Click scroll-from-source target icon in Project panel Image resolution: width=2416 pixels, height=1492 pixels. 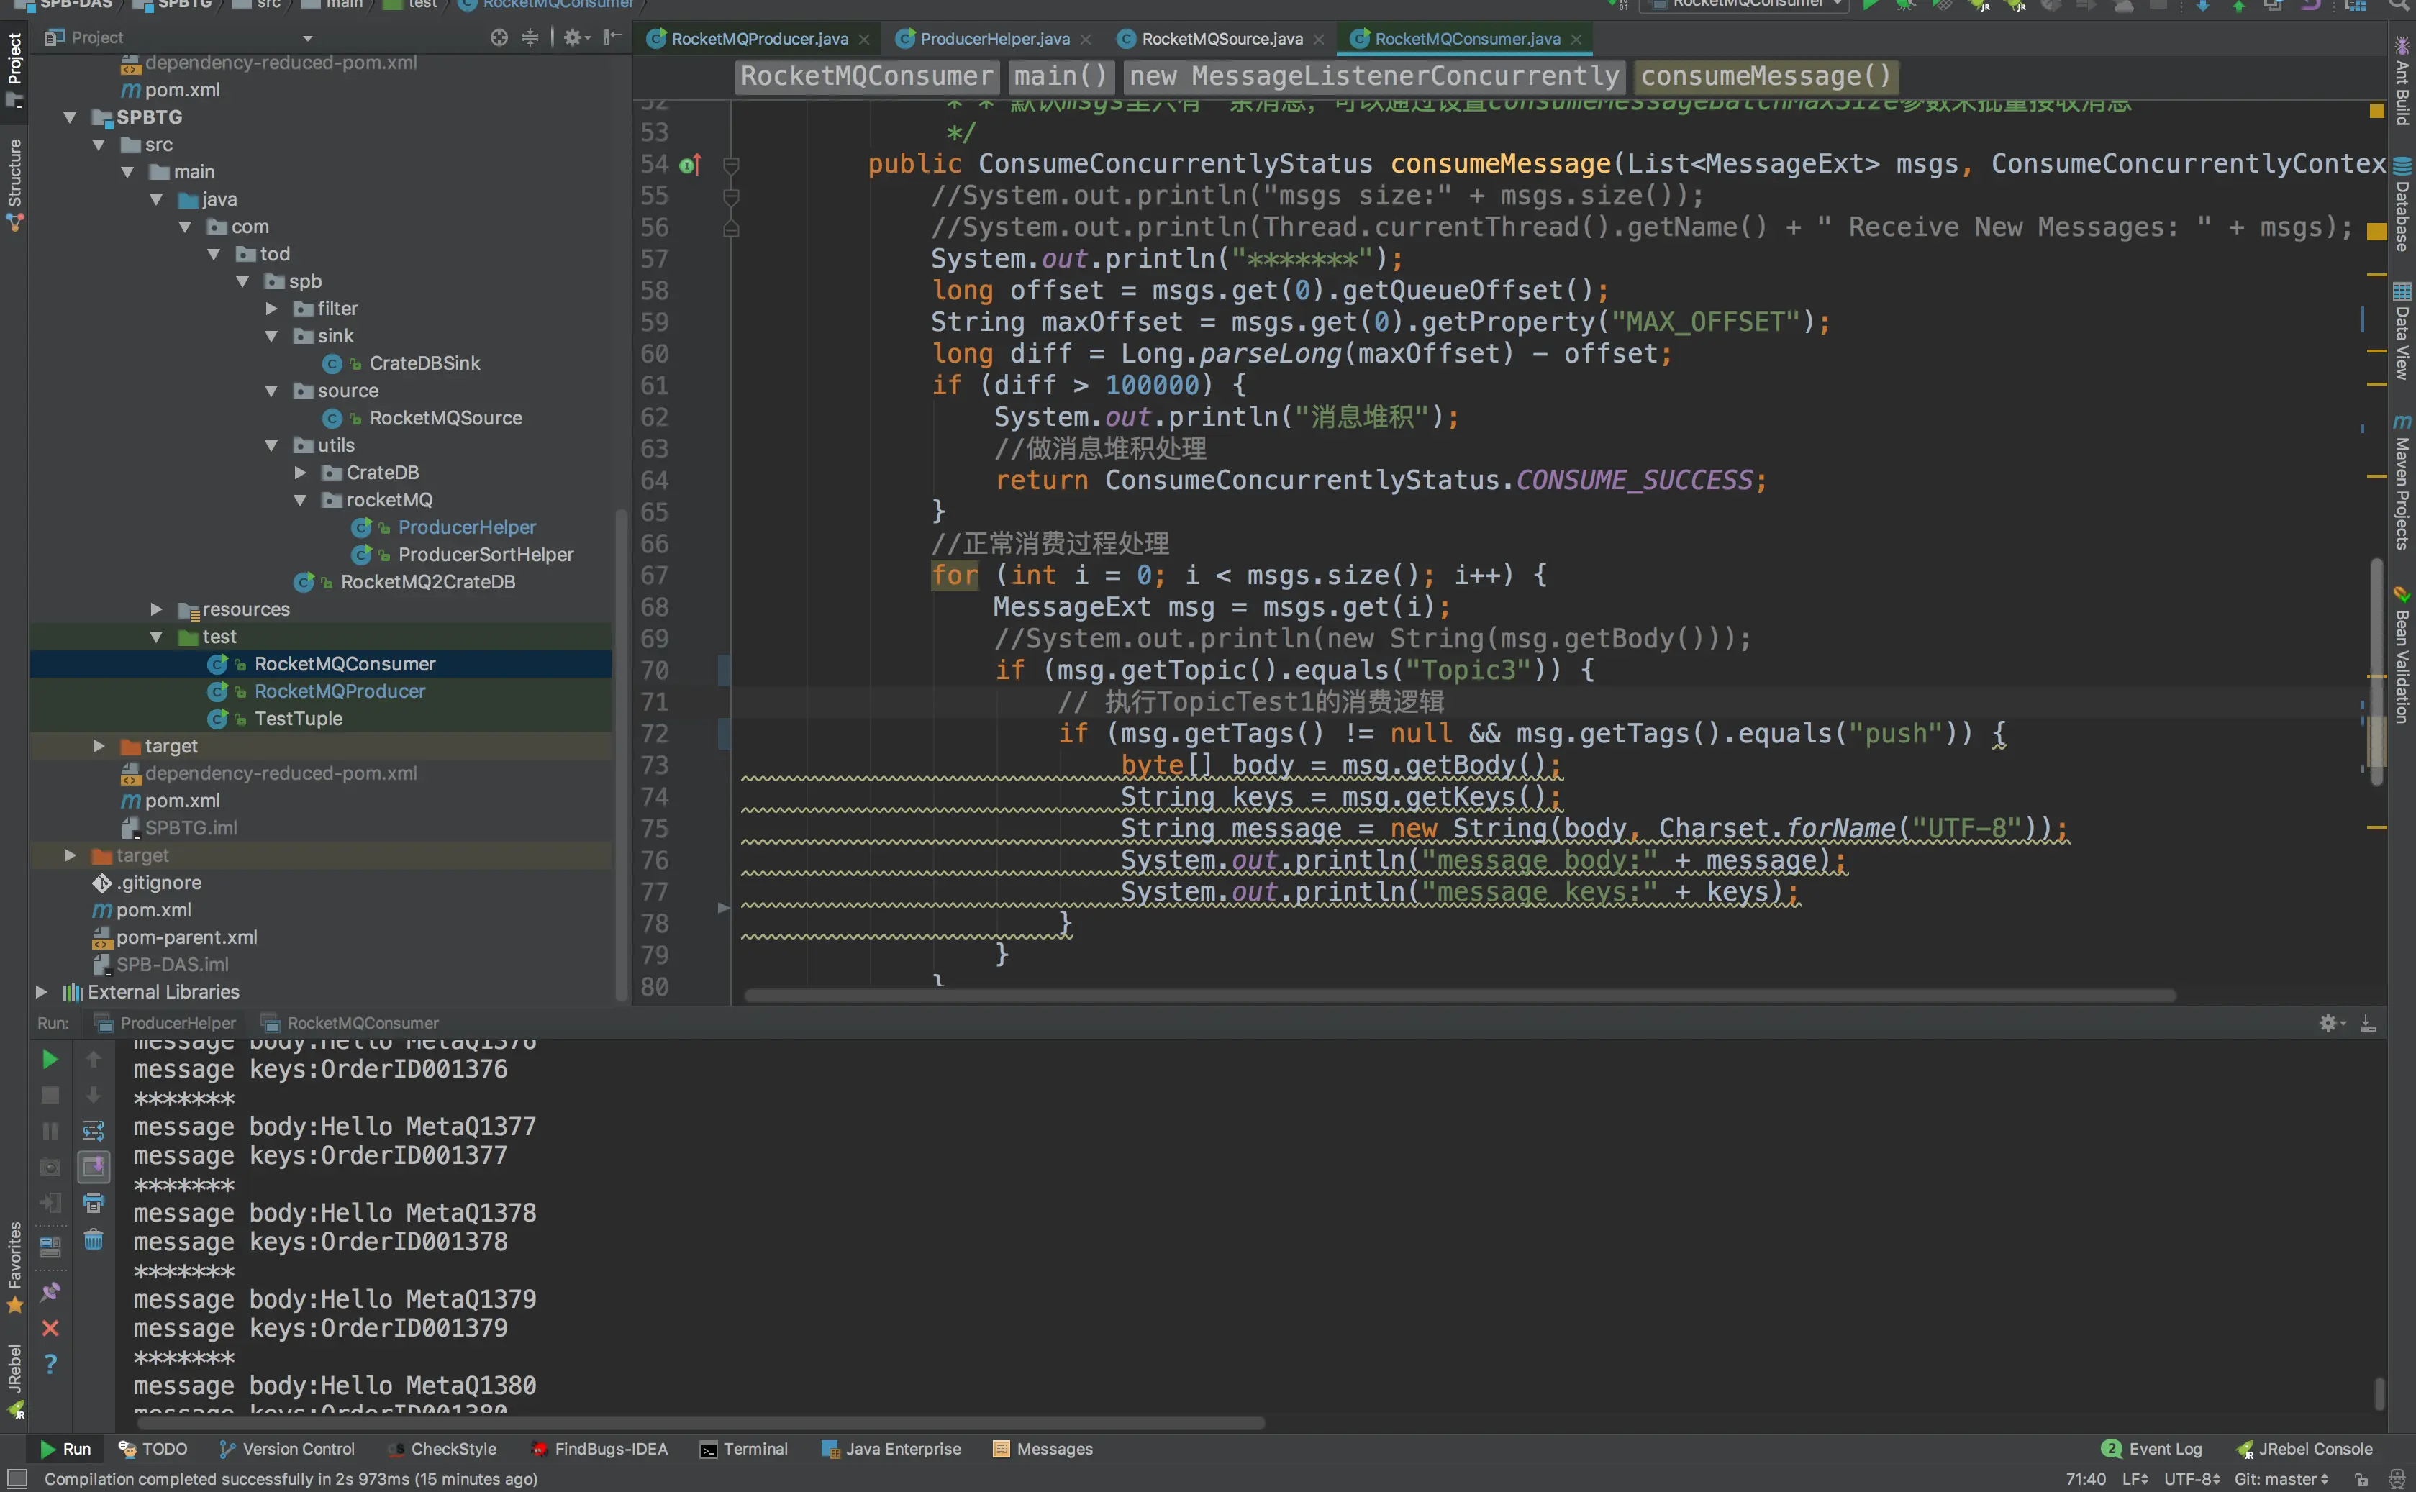tap(499, 37)
